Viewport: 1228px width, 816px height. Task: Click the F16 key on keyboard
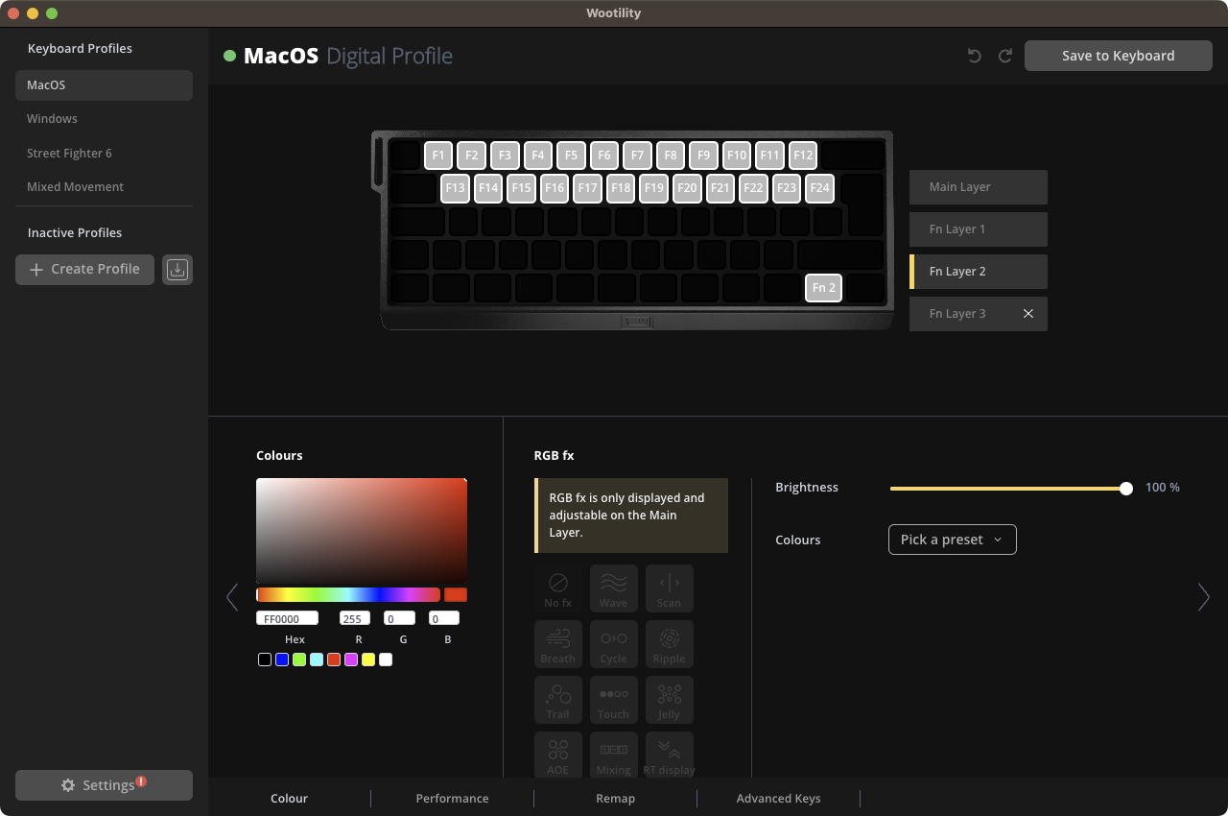[555, 188]
